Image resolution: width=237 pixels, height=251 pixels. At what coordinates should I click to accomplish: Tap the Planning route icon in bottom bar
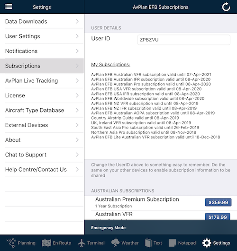click(11, 243)
